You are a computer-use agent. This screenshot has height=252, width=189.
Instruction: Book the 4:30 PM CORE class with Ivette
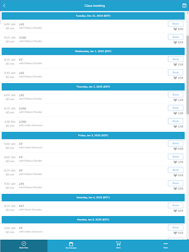tap(176, 121)
